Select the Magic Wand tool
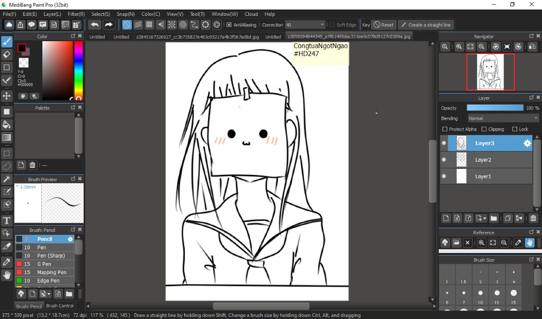This screenshot has width=542, height=319. pyautogui.click(x=6, y=179)
